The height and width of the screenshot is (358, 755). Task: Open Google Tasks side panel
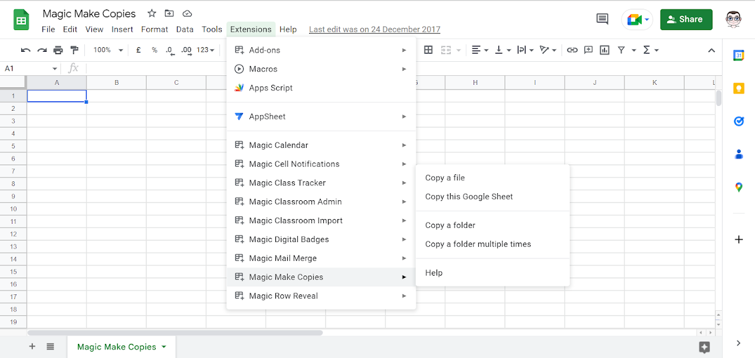click(x=738, y=121)
